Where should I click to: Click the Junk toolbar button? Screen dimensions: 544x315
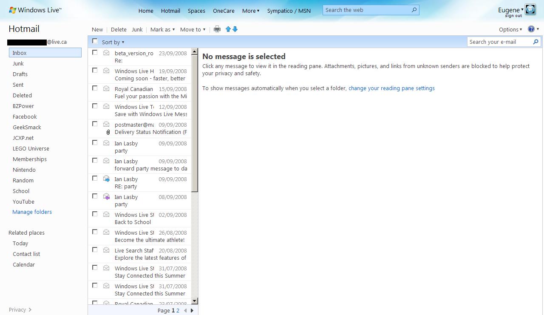coord(137,29)
